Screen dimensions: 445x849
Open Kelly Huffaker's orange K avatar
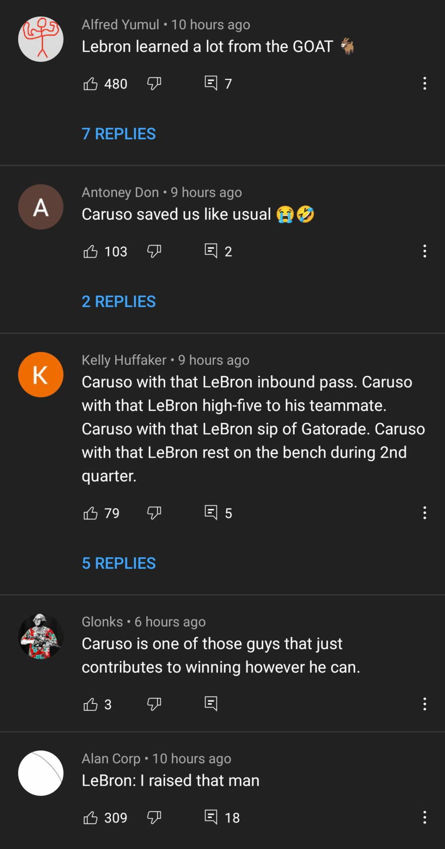click(x=41, y=375)
